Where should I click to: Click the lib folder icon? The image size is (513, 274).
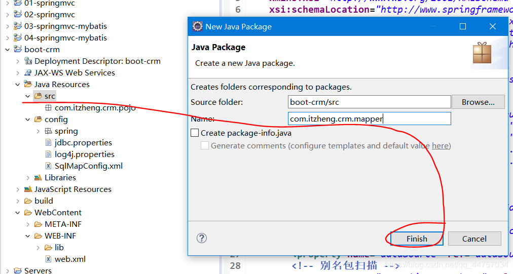49,248
